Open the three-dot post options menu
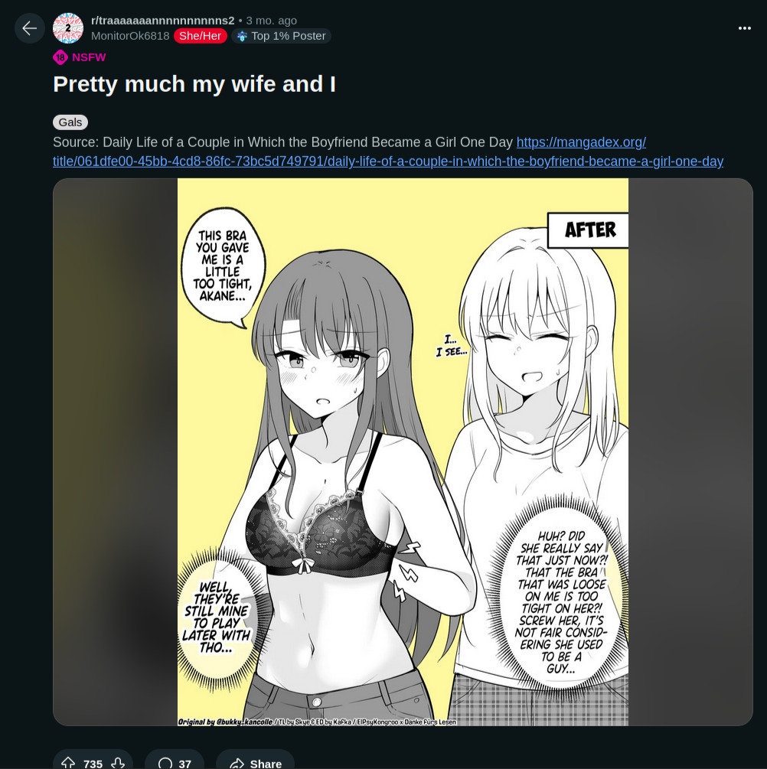 745,28
